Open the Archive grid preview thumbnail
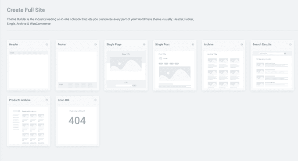The width and height of the screenshot is (298, 161). tap(223, 70)
